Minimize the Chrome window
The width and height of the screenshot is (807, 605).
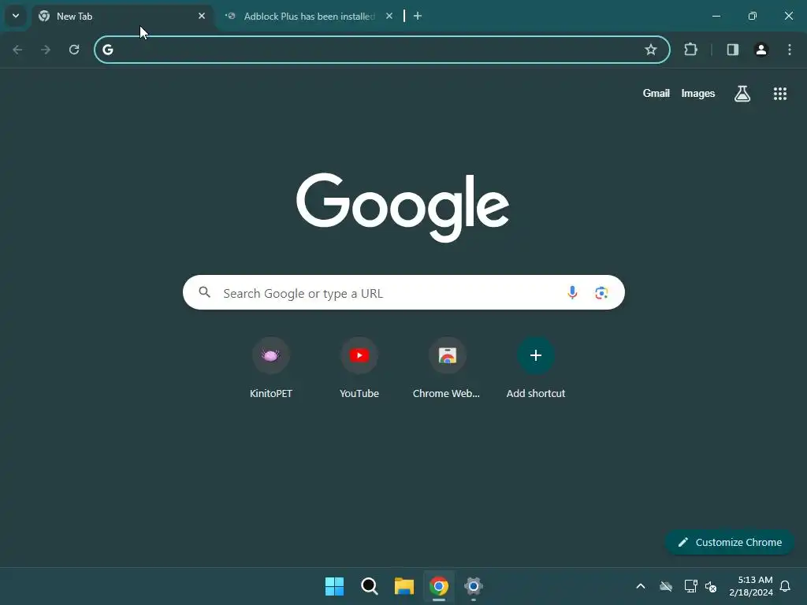coord(716,16)
